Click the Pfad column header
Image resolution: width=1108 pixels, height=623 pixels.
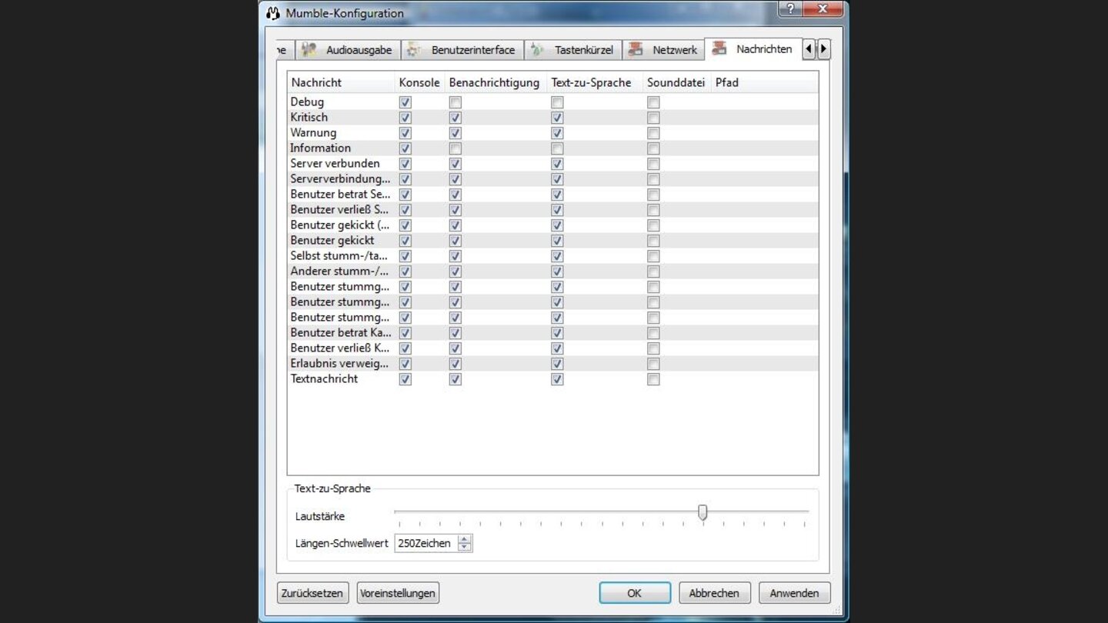(764, 82)
